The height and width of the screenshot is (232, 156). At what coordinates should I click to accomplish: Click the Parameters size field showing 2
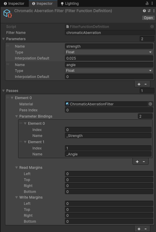147,39
